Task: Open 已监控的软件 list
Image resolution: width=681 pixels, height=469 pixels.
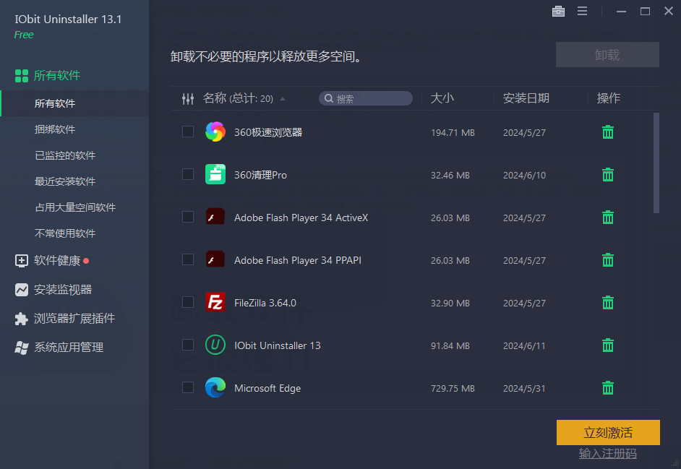Action: [x=65, y=155]
